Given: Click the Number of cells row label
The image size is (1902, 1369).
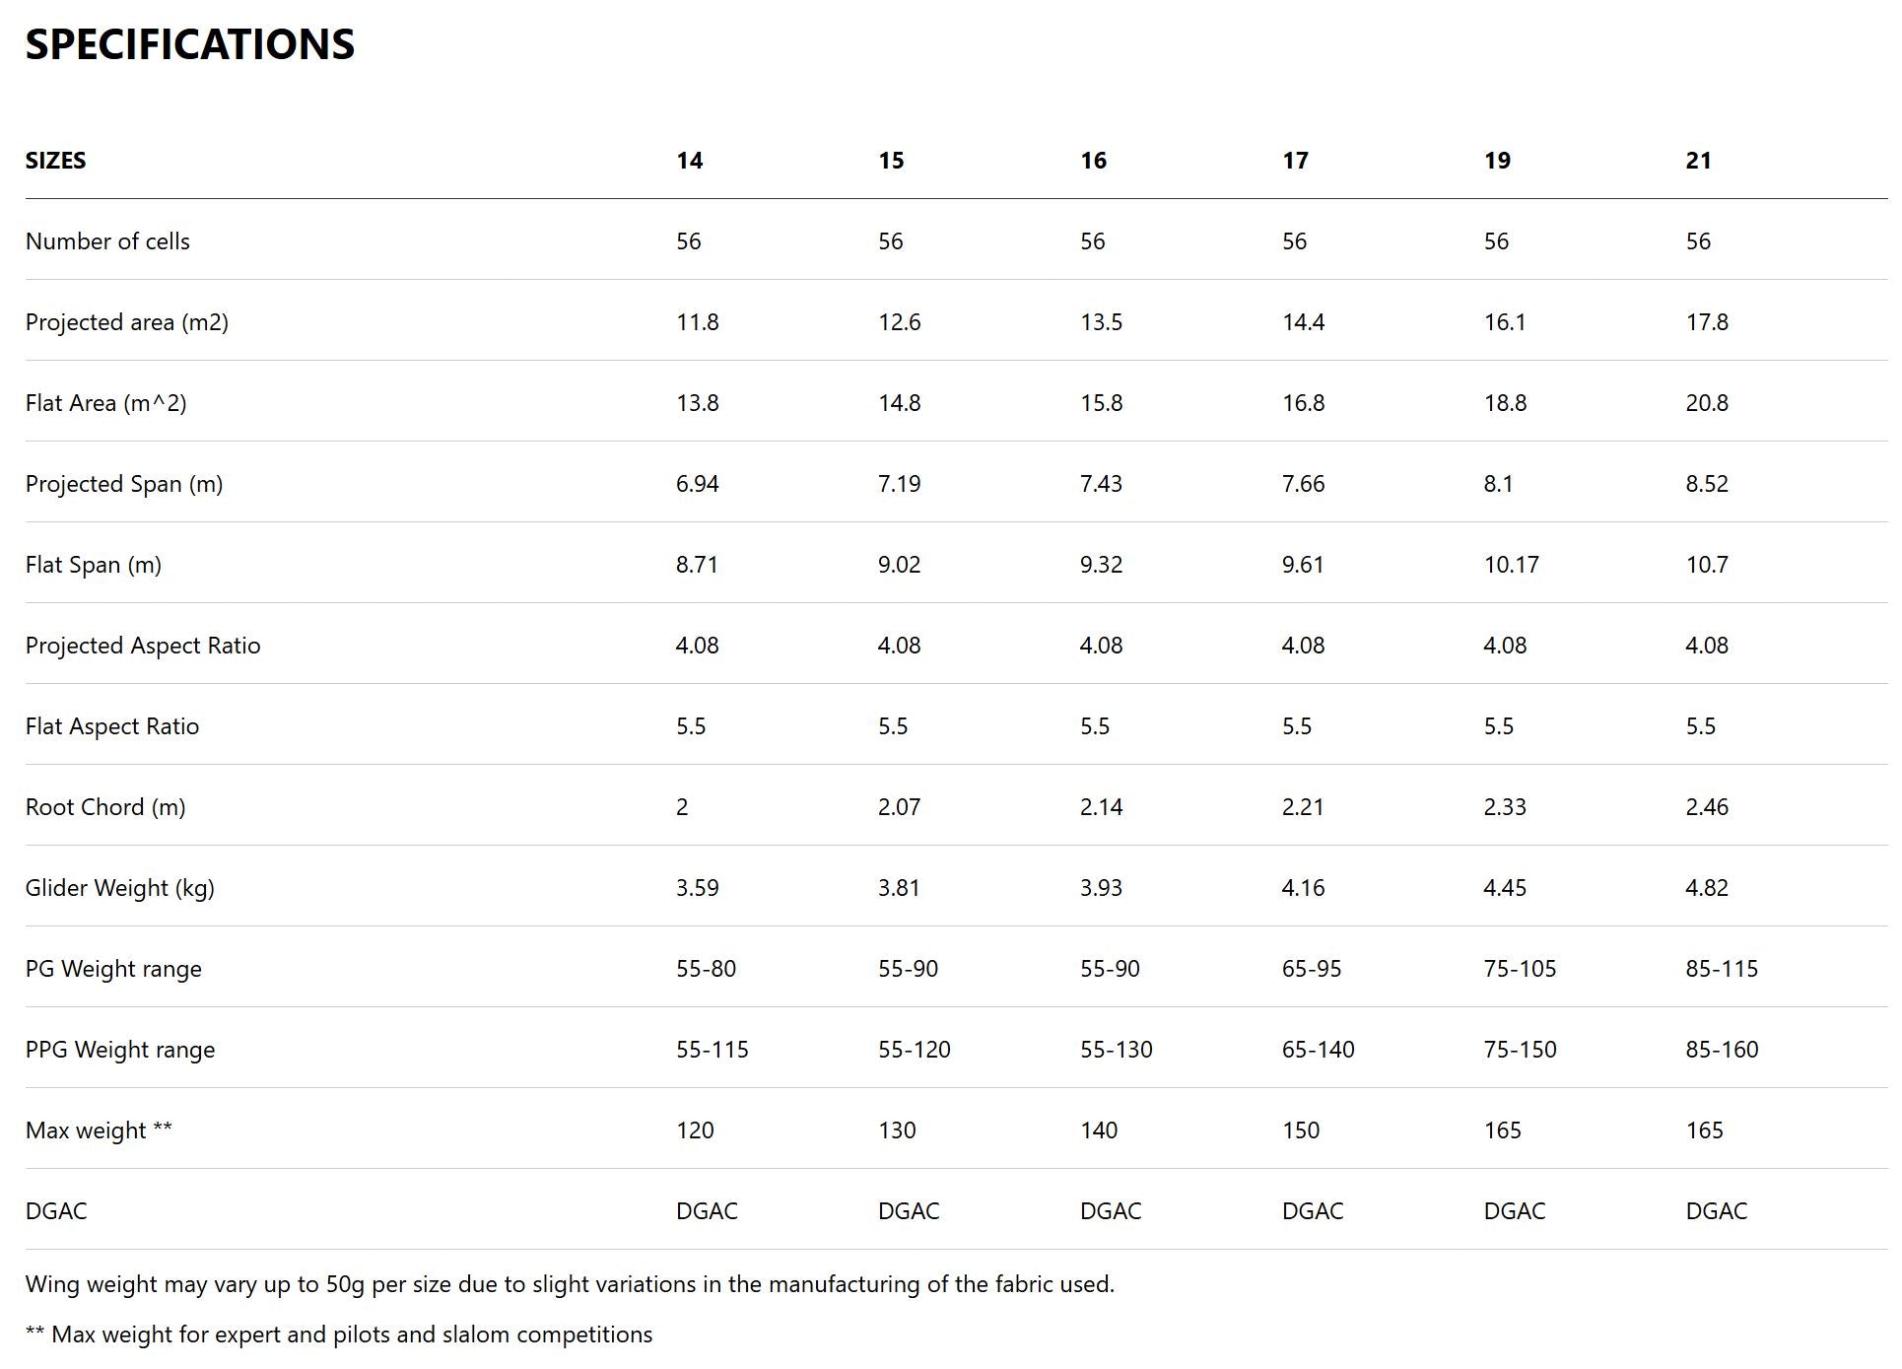Looking at the screenshot, I should 107,241.
